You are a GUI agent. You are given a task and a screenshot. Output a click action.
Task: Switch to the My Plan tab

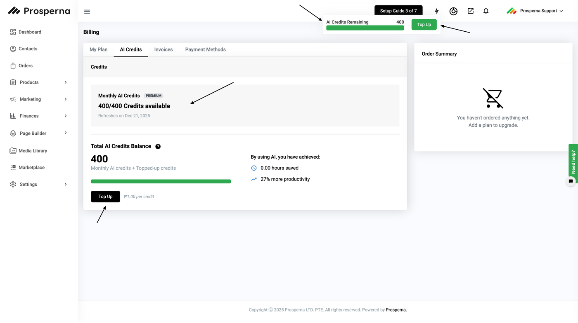[98, 49]
